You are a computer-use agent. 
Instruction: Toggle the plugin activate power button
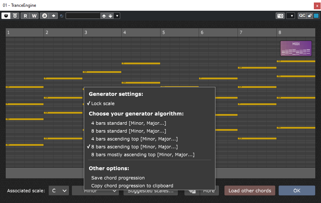6,16
